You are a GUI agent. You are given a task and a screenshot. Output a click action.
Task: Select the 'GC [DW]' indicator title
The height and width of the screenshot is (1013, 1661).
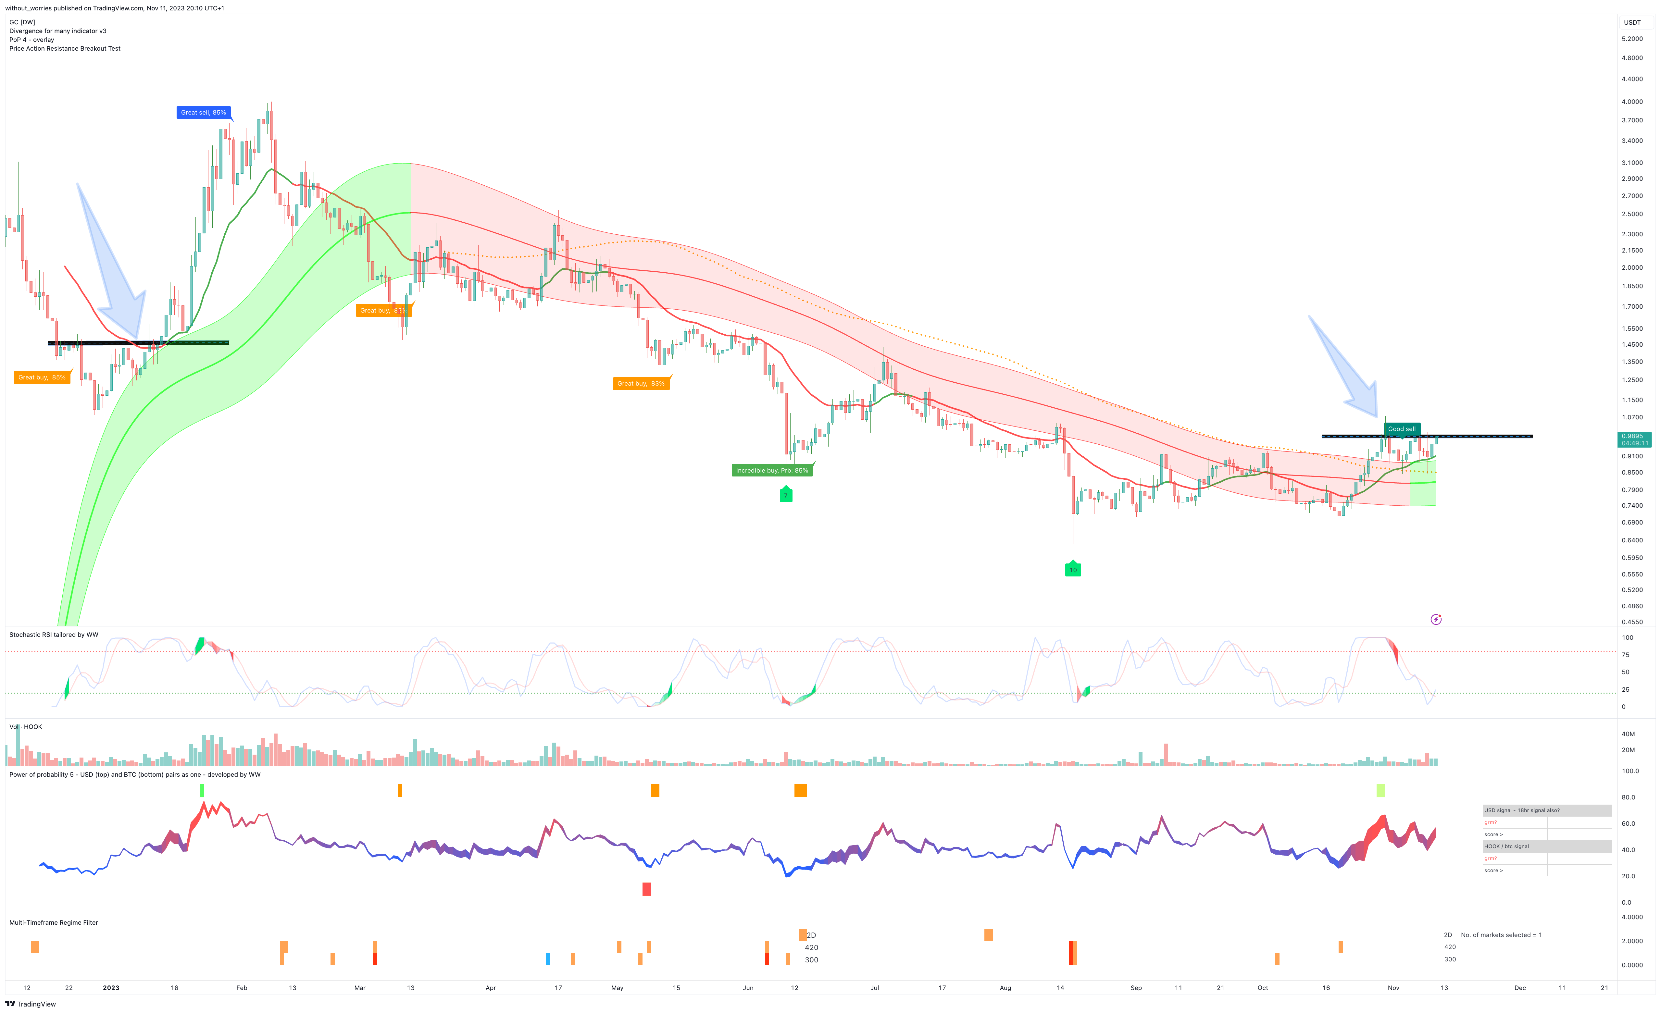(22, 22)
